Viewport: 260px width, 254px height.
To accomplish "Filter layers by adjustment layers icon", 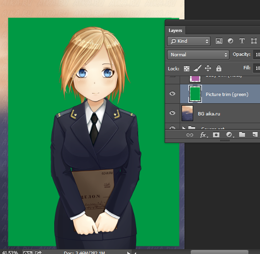I will [x=230, y=41].
